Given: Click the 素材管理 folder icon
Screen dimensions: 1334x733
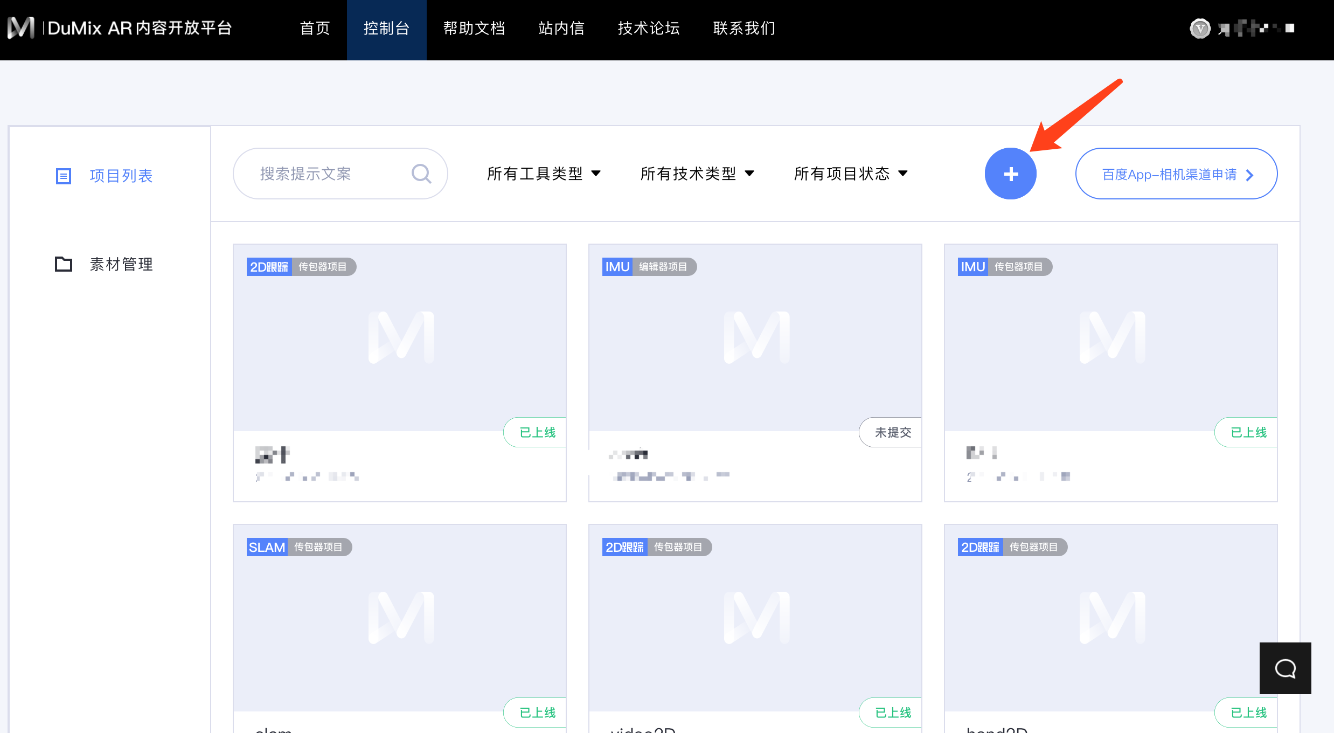Looking at the screenshot, I should pyautogui.click(x=64, y=264).
